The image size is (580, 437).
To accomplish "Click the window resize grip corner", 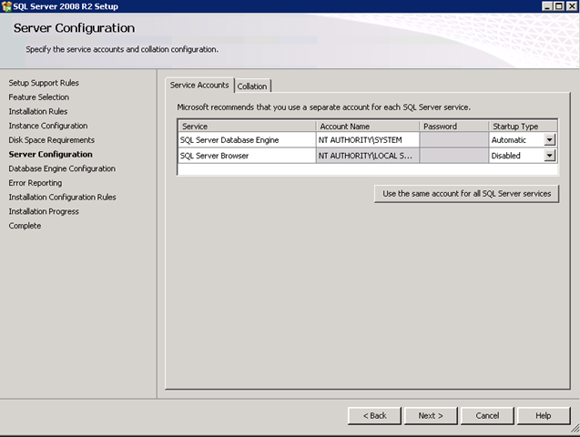I will (x=575, y=429).
